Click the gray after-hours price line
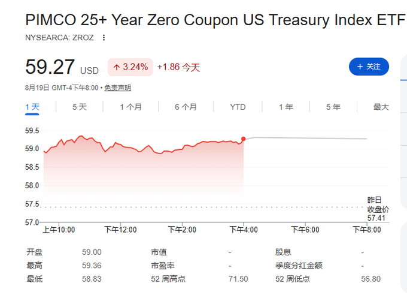The height and width of the screenshot is (304, 407). 305,138
